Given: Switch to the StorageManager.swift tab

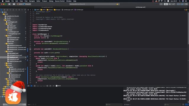Looking at the screenshot, I should coord(47,7).
